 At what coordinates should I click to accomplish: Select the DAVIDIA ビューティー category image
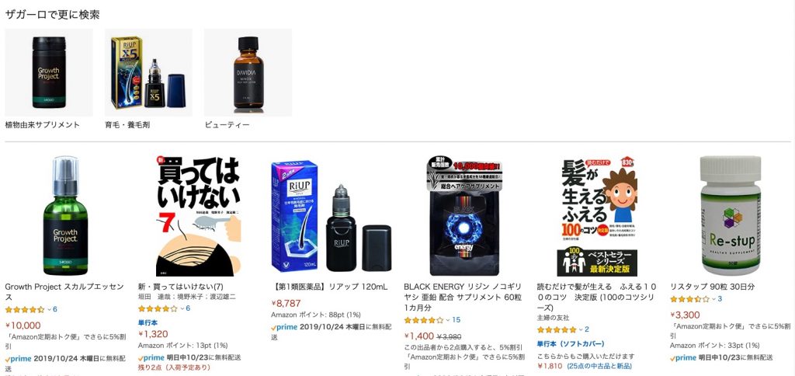pos(248,72)
